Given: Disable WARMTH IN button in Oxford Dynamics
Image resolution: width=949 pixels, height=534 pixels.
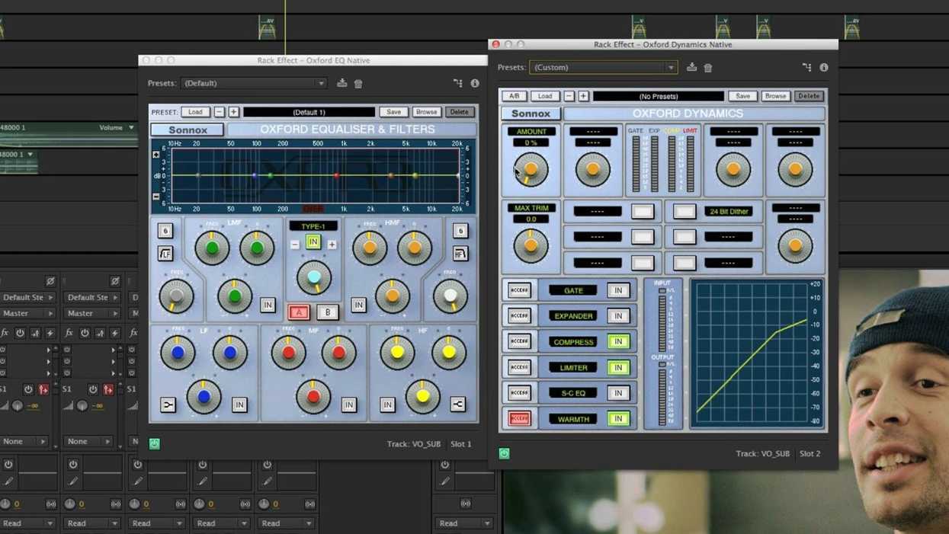Looking at the screenshot, I should coord(618,418).
